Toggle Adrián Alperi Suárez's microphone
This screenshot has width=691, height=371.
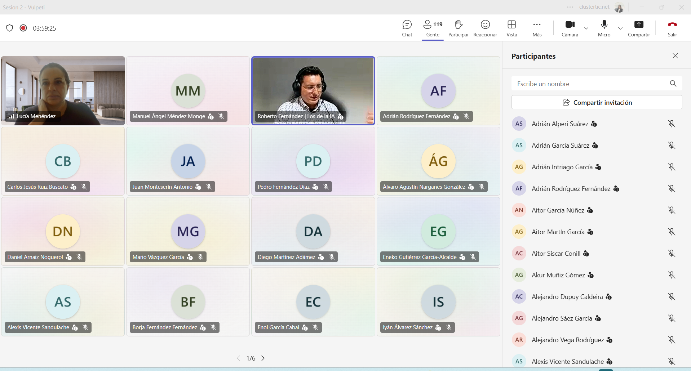point(671,124)
